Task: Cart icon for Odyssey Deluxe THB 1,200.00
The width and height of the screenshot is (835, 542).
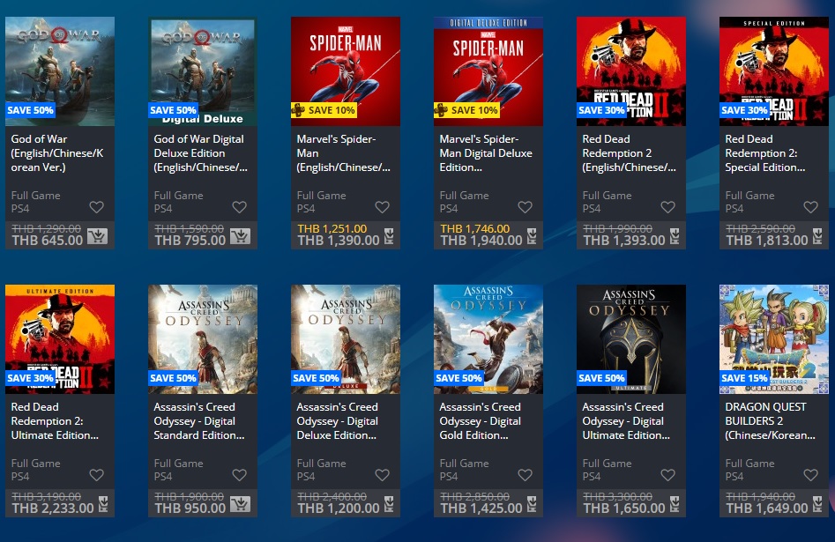Action: tap(389, 504)
